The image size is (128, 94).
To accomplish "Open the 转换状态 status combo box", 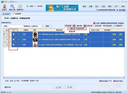I will (x=37, y=26).
